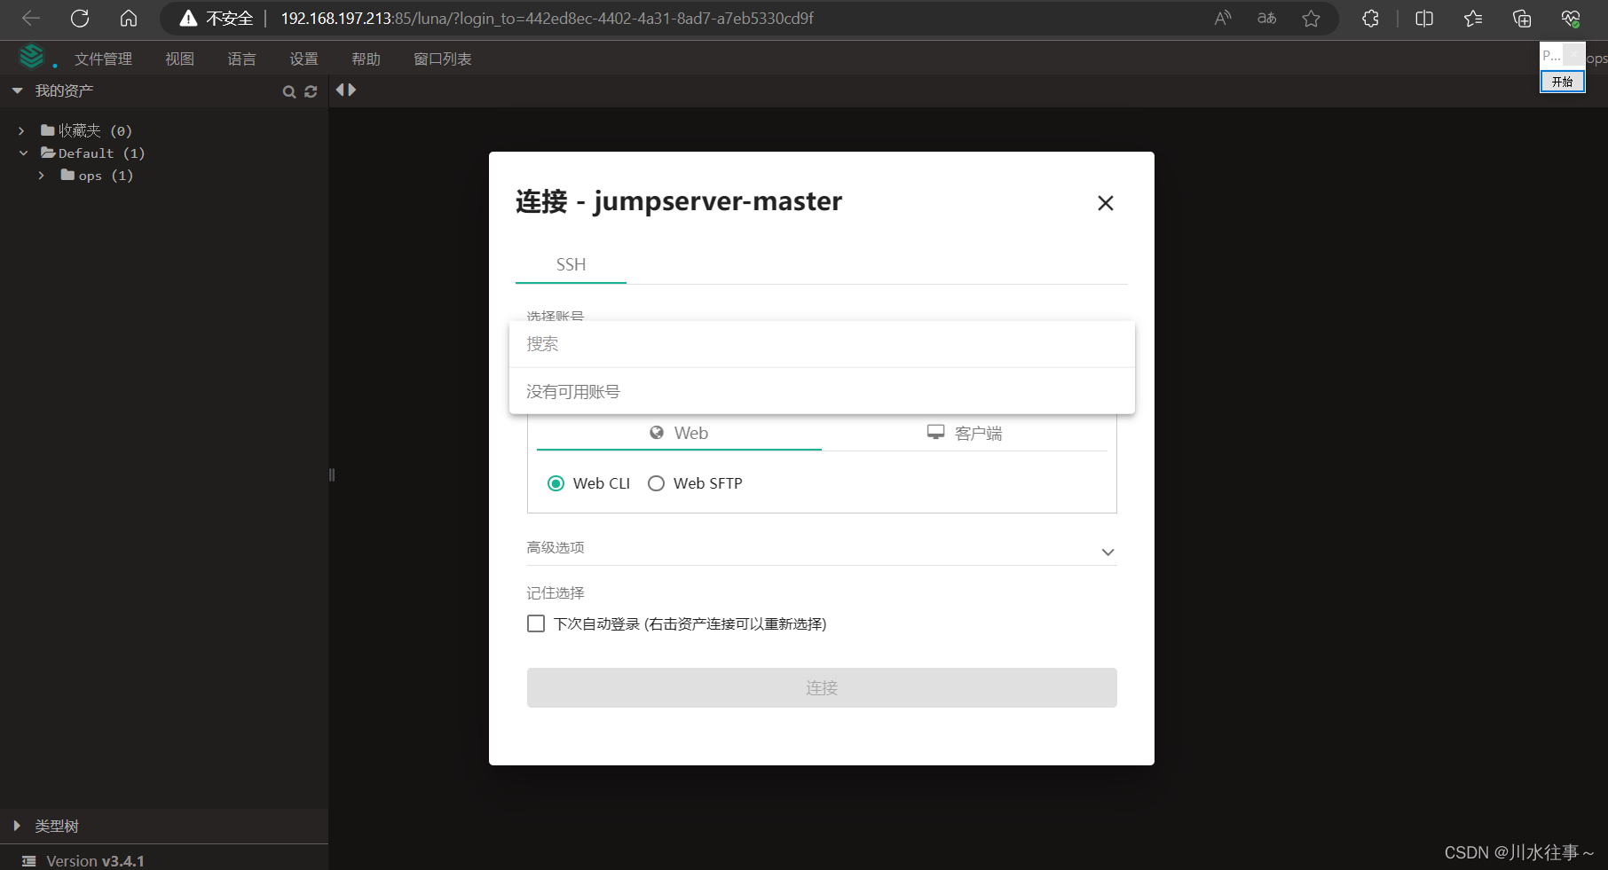Click the monitor icon on 客户端 tab
This screenshot has height=870, width=1608.
click(x=935, y=432)
